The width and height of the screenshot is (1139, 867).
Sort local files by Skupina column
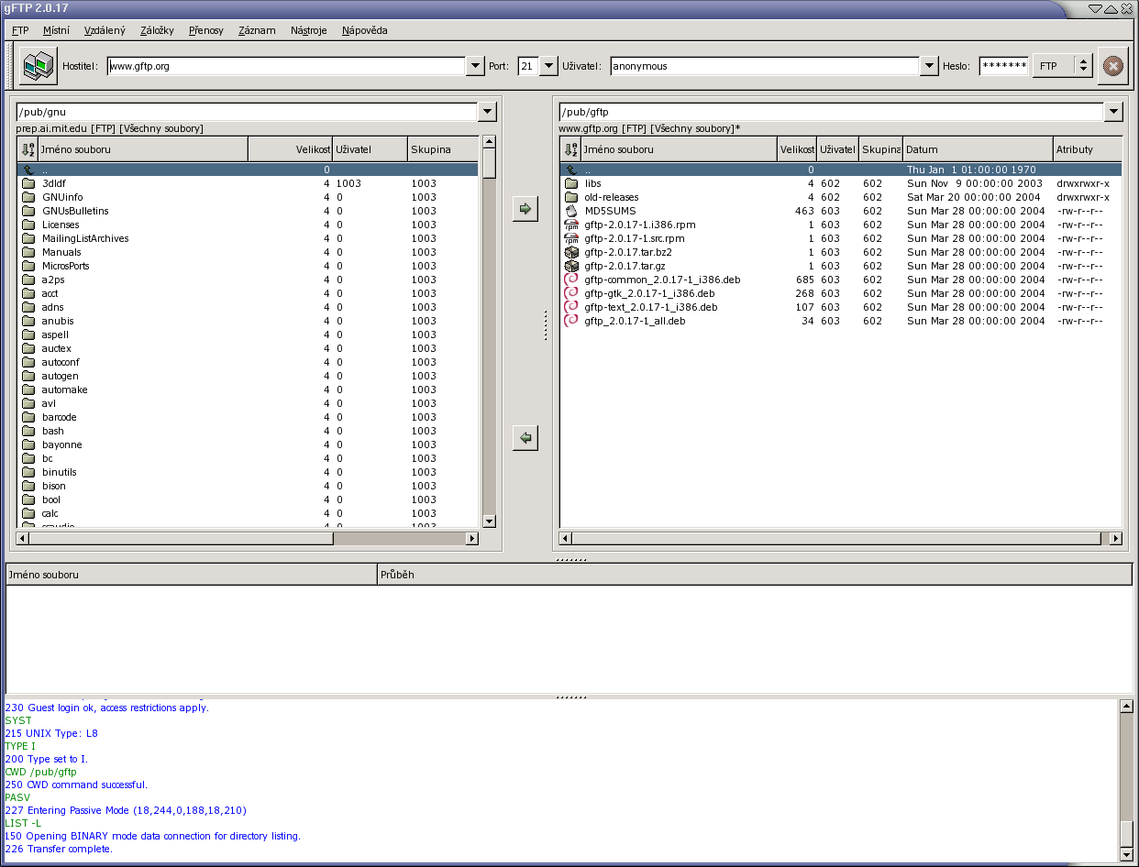click(443, 149)
